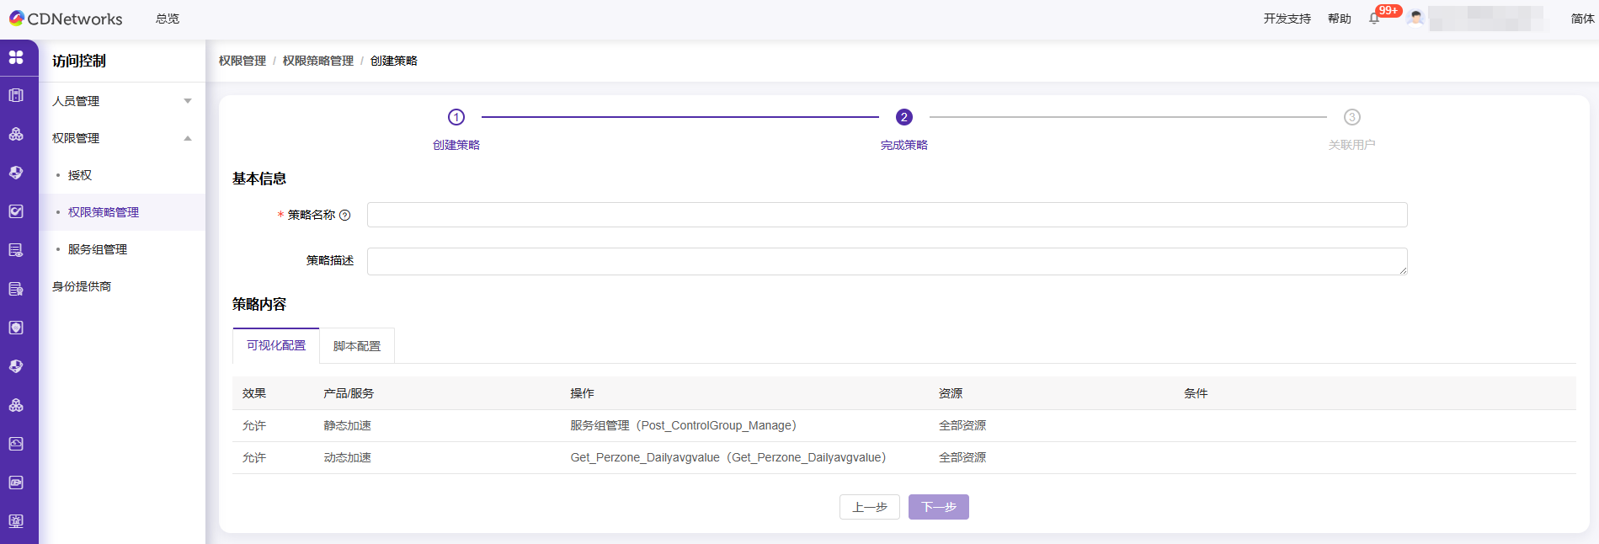1599x544 pixels.
Task: Click the notification bell icon
Action: tap(1374, 19)
